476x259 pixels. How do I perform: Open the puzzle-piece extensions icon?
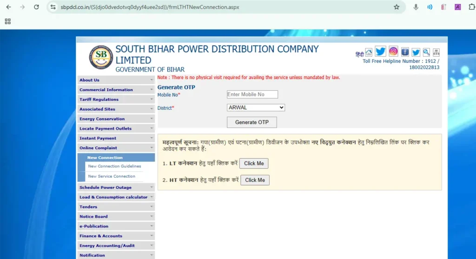[x=471, y=7]
